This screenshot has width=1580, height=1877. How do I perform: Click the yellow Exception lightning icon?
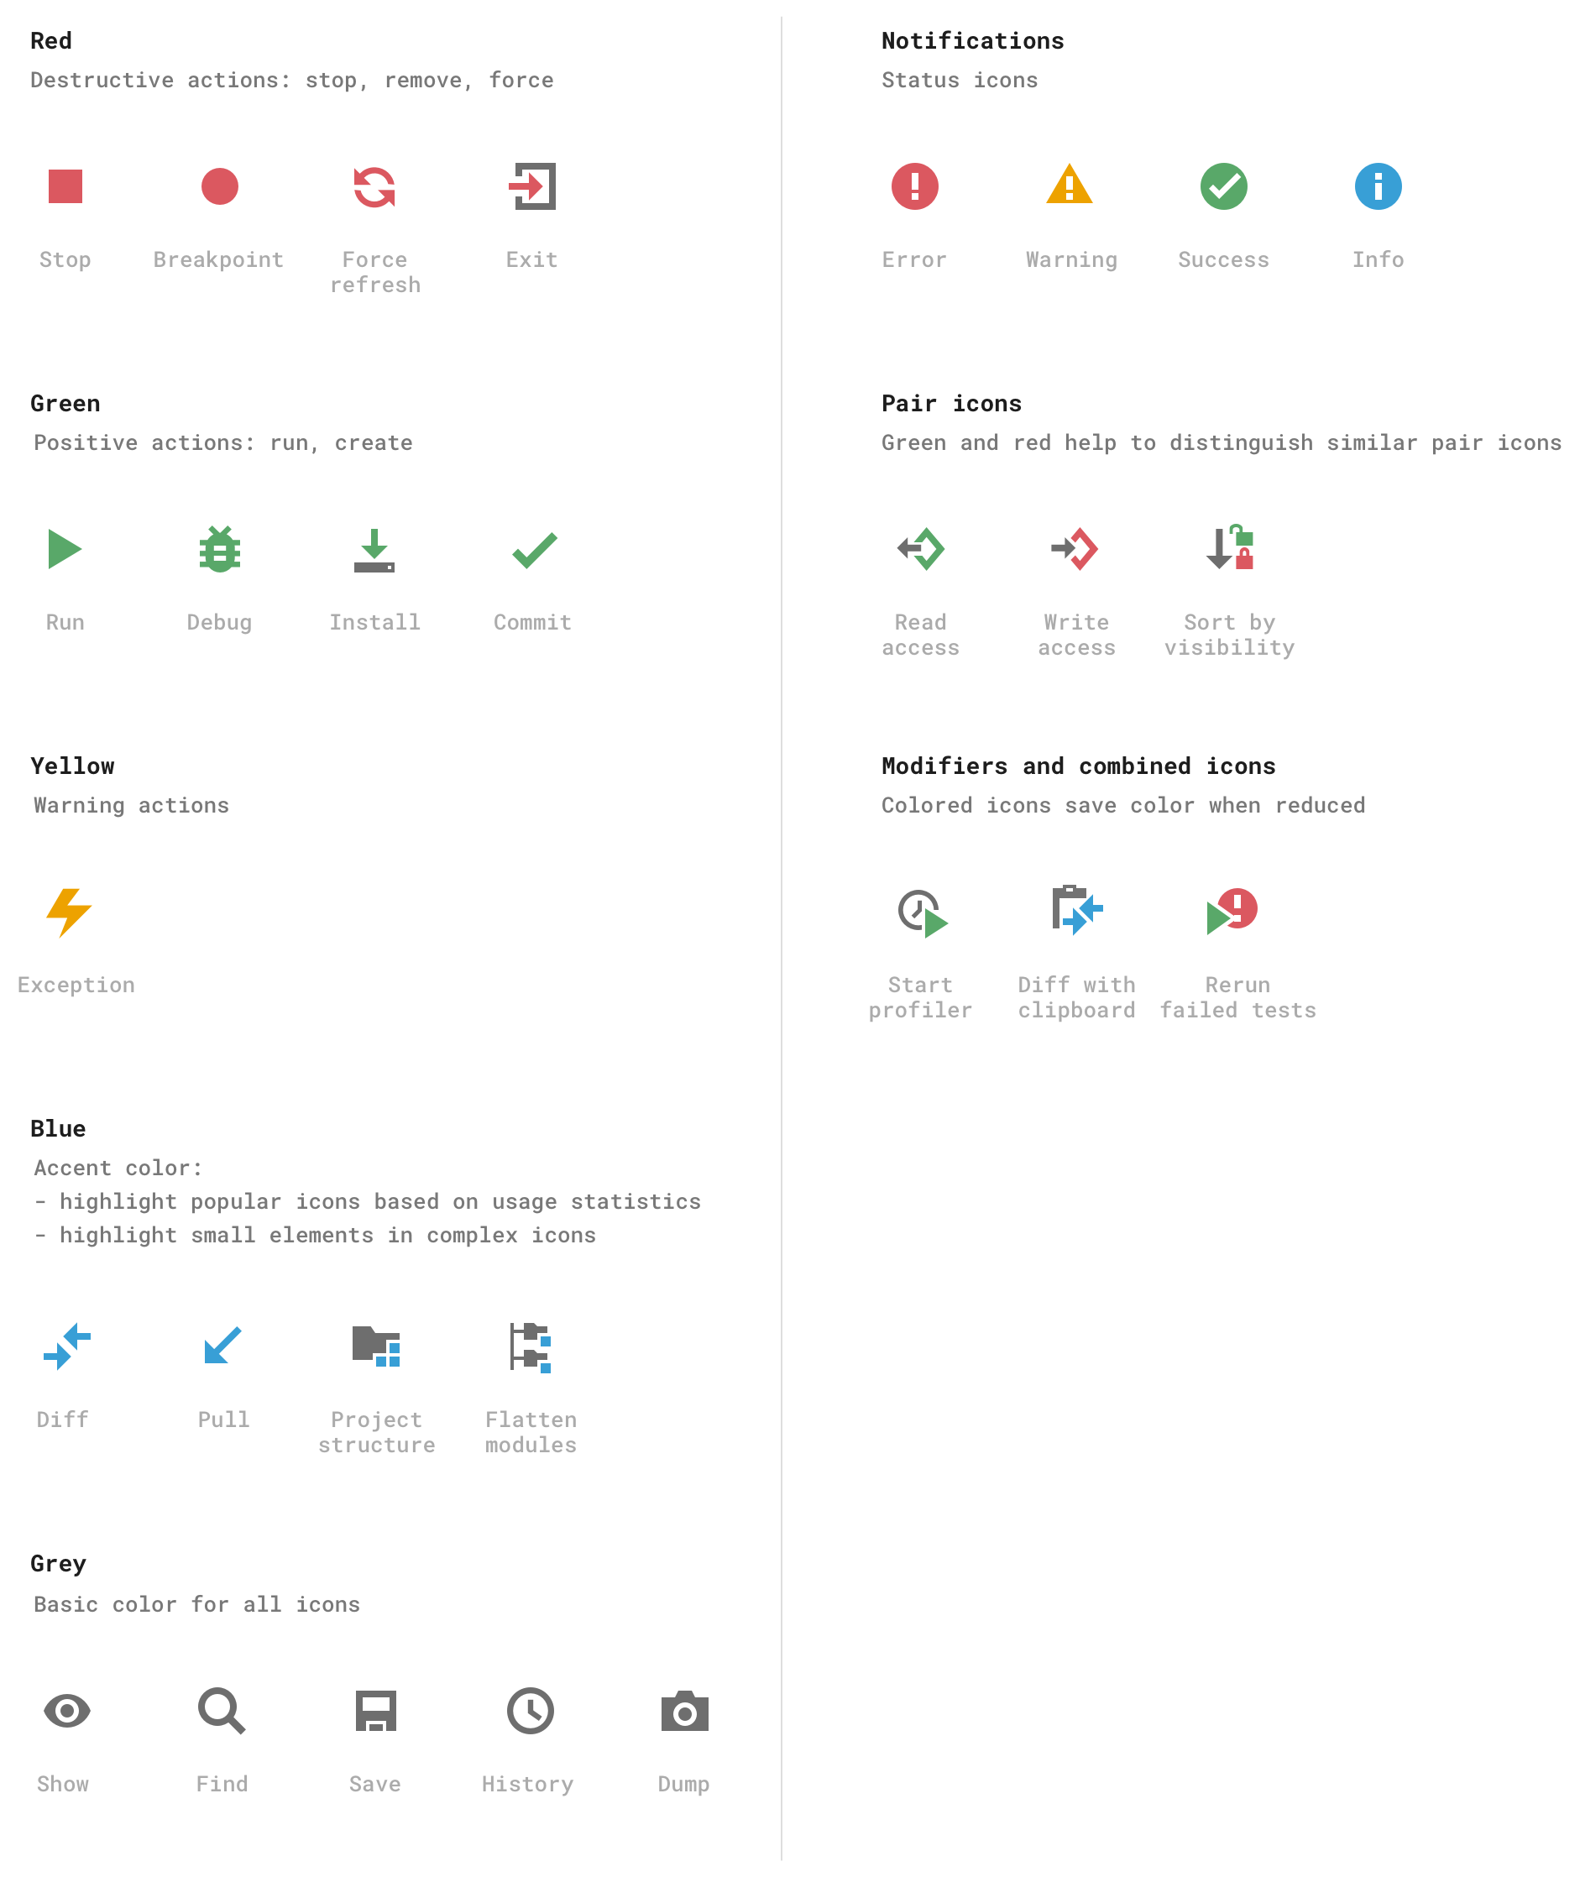tap(69, 911)
